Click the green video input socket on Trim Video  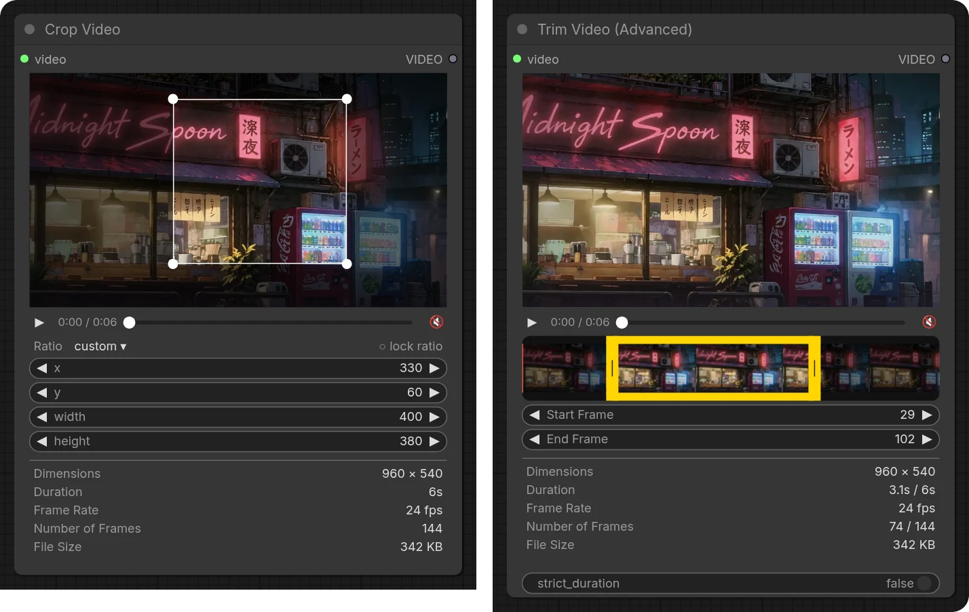(517, 59)
